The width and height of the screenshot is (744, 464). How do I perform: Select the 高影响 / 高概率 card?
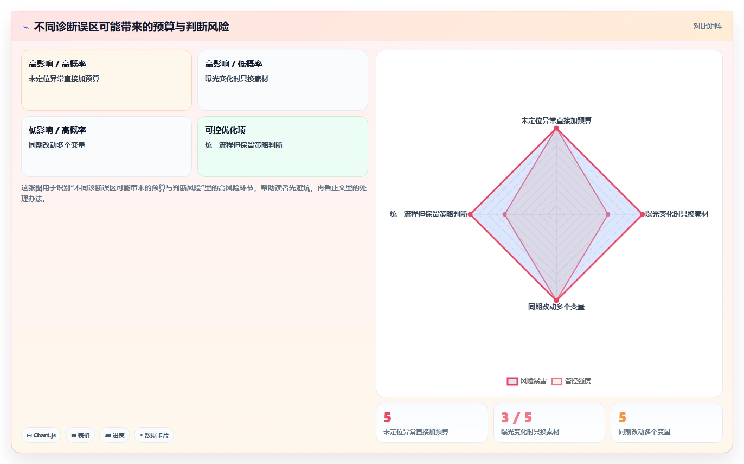pyautogui.click(x=106, y=80)
